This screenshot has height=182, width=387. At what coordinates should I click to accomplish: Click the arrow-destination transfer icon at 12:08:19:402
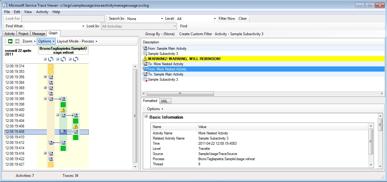point(76,115)
